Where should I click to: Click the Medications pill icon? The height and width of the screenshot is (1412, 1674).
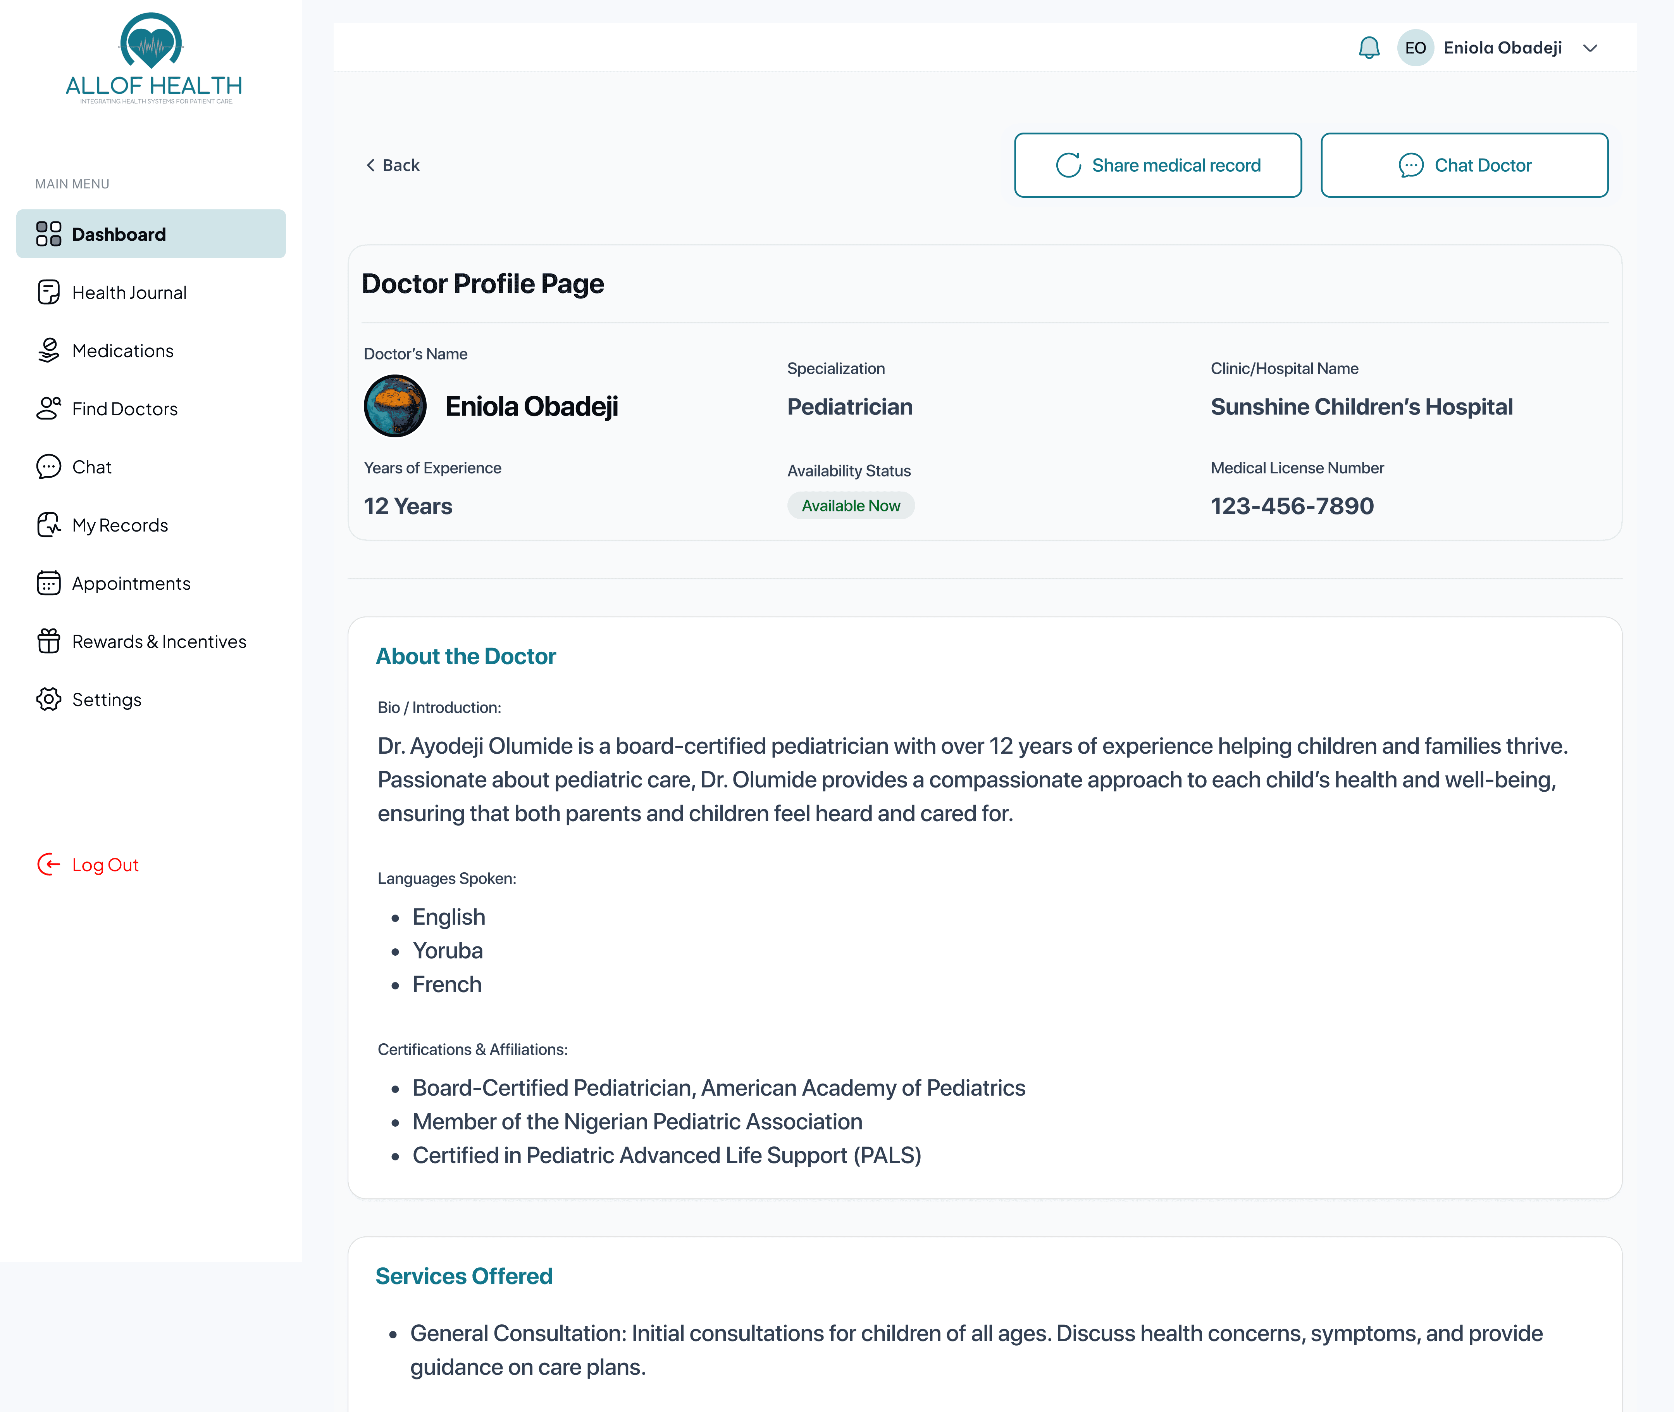(48, 350)
